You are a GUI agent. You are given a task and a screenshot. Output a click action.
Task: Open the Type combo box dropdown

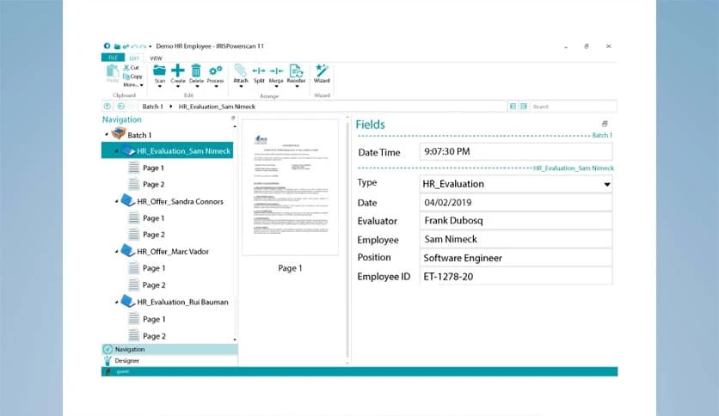(606, 185)
